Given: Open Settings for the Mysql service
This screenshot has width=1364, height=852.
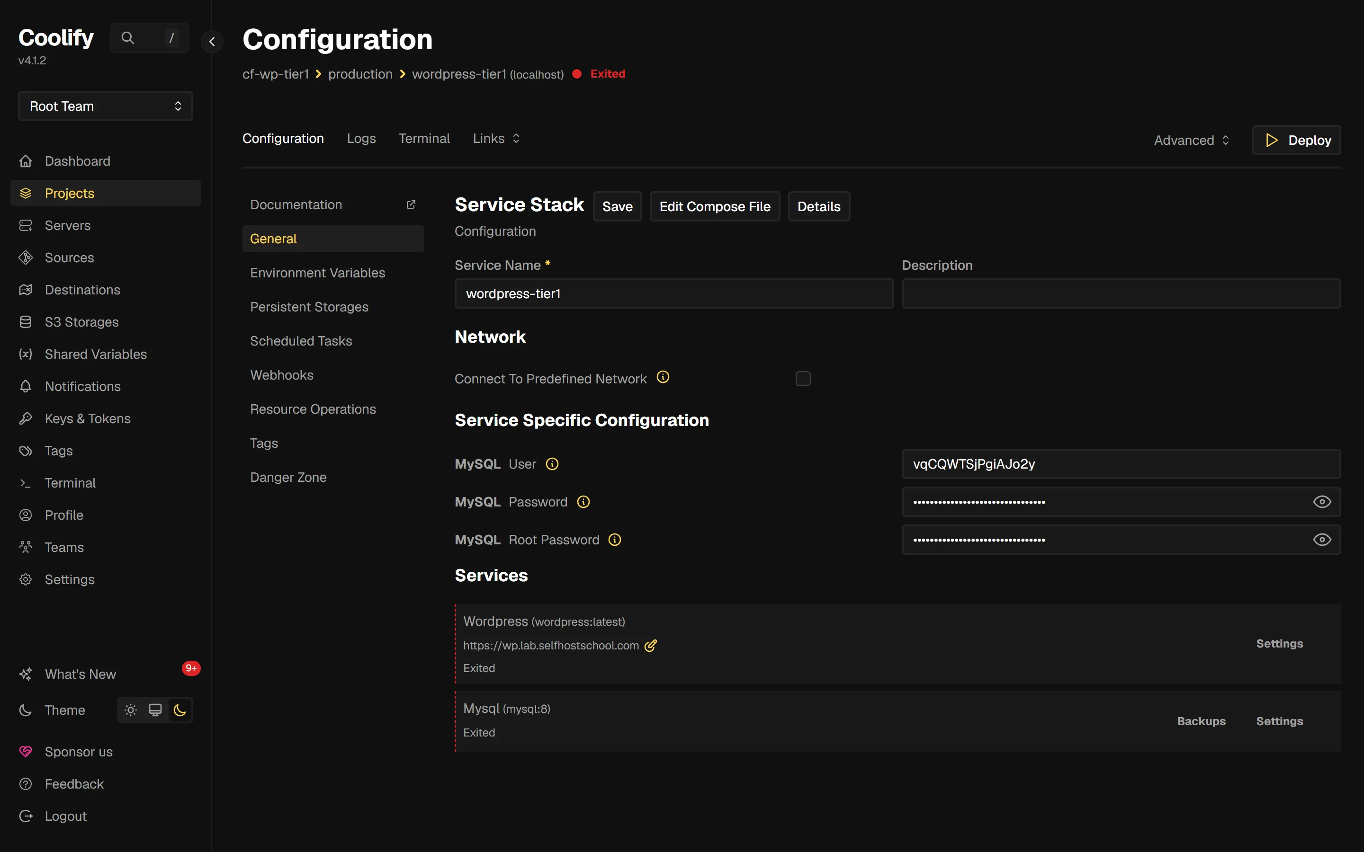Looking at the screenshot, I should (x=1279, y=721).
